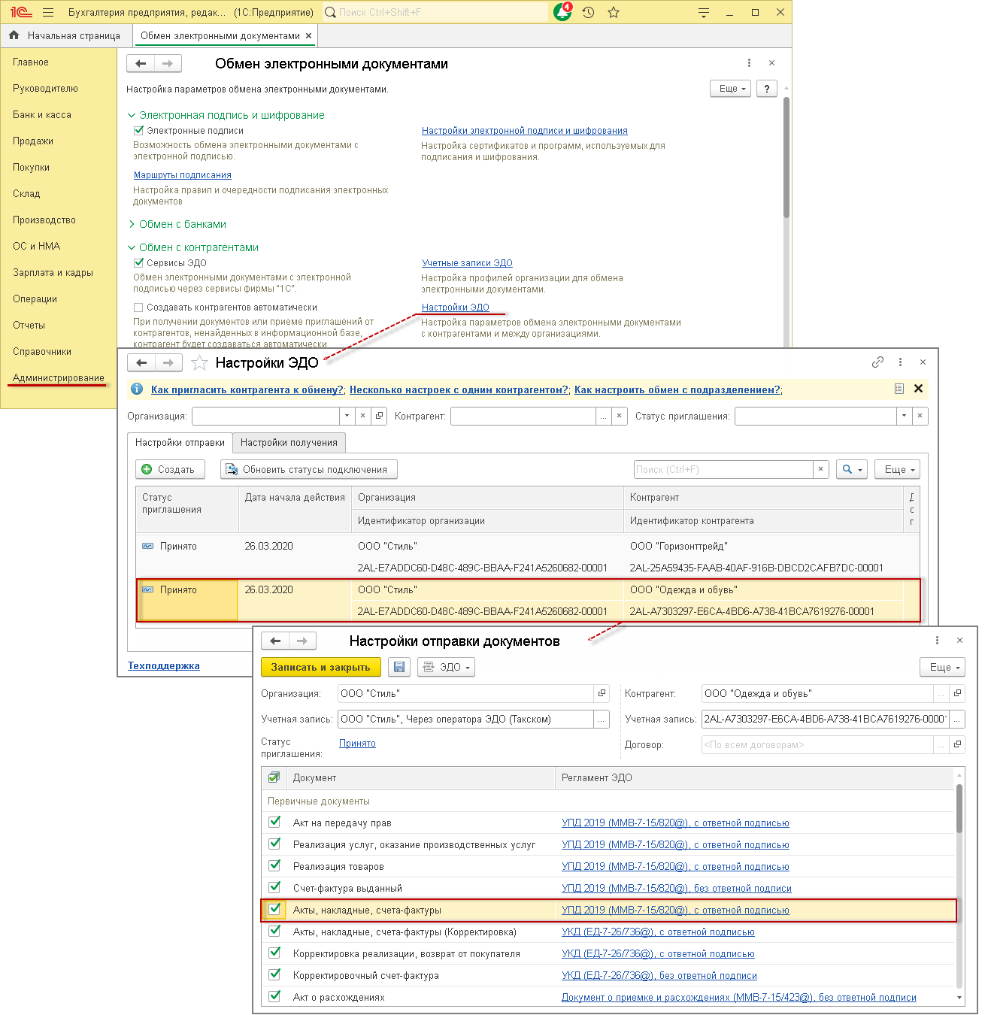
Task: Open Продажи section in sidebar
Action: pyautogui.click(x=33, y=141)
